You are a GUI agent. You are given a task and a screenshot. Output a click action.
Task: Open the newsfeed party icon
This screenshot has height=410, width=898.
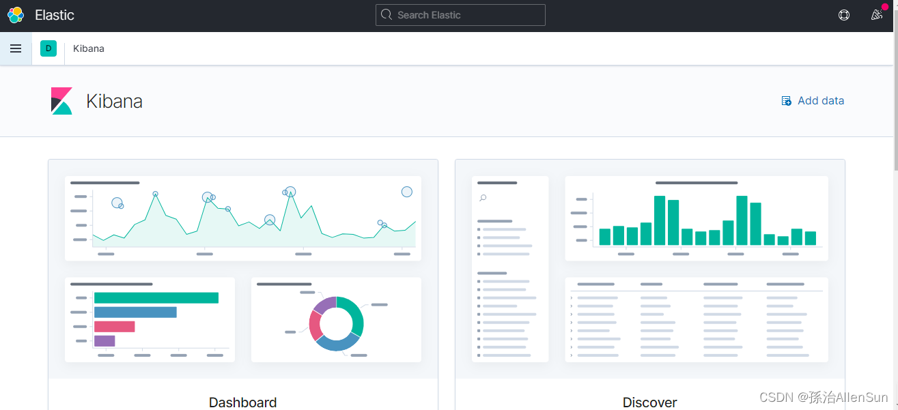tap(877, 15)
